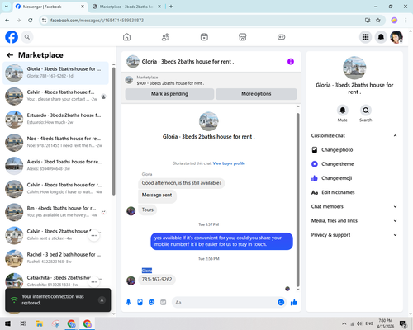Screen dimensions: 413x330
Task: Collapse the Customize chat section
Action: click(x=354, y=135)
